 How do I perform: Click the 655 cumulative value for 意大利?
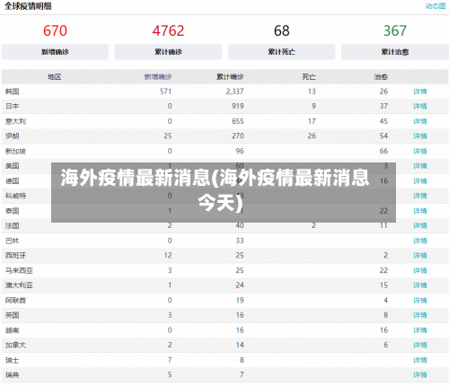[238, 121]
